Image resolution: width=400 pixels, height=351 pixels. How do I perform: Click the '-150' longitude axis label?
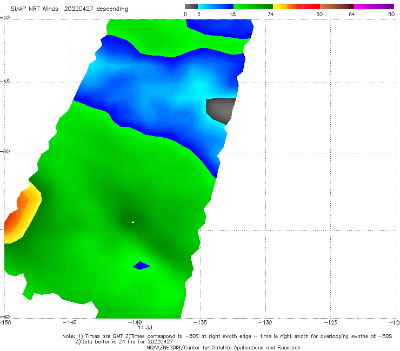(5, 322)
